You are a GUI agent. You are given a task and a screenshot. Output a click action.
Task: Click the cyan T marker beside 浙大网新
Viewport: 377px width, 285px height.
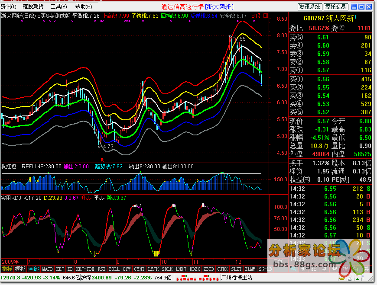coord(356,17)
